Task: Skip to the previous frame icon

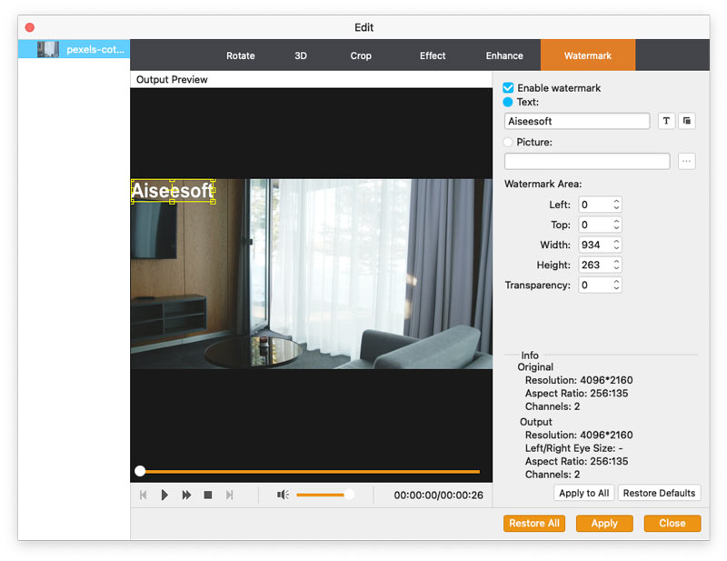Action: coord(143,495)
